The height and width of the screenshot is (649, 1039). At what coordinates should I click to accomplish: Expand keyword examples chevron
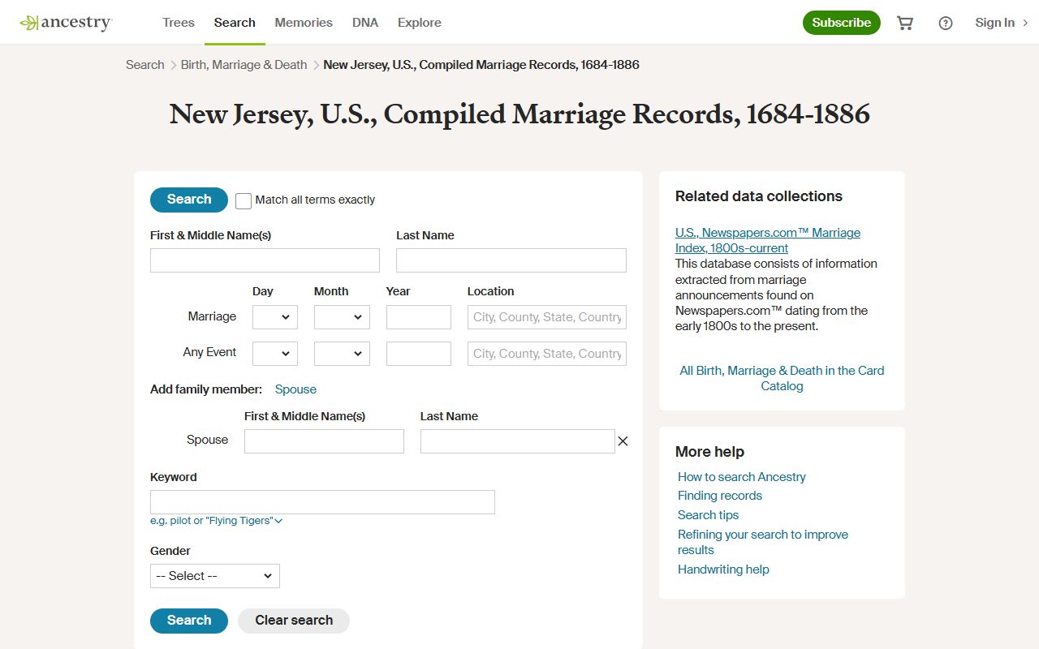point(278,521)
